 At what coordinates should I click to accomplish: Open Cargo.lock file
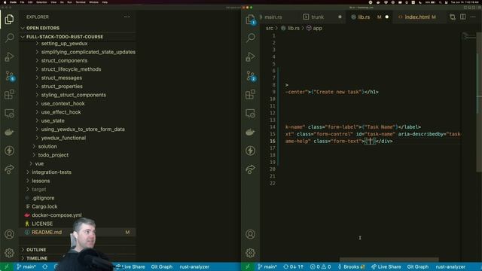44,206
